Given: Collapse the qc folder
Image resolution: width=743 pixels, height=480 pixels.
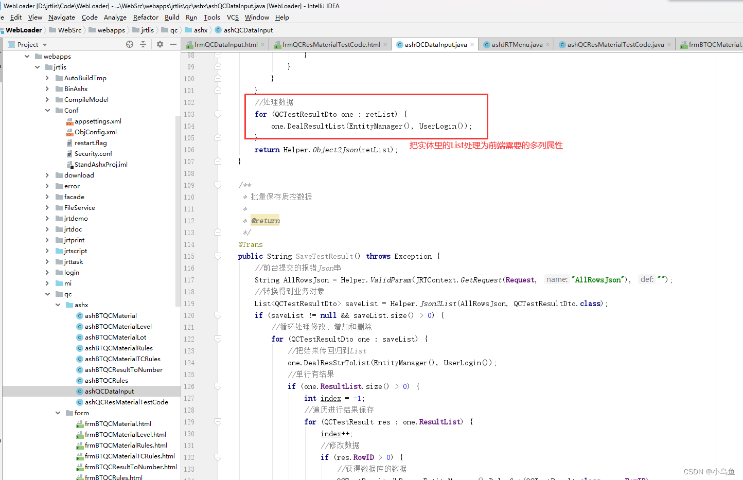Looking at the screenshot, I should 47,294.
